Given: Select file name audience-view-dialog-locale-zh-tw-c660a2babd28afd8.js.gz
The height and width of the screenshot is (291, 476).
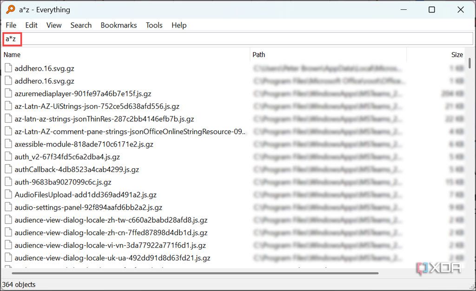Looking at the screenshot, I should tap(111, 220).
